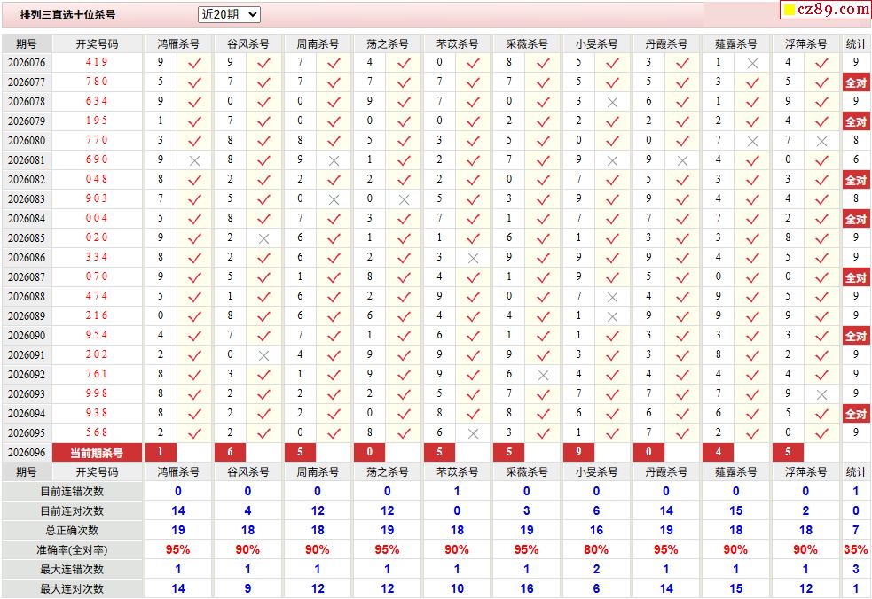This screenshot has width=872, height=599.
Task: Click period number 2026081
Action: [27, 160]
